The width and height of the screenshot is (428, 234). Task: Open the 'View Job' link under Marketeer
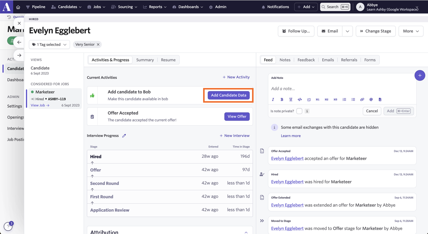(x=40, y=105)
